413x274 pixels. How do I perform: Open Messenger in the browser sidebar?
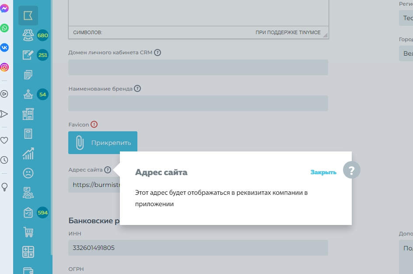point(4,8)
